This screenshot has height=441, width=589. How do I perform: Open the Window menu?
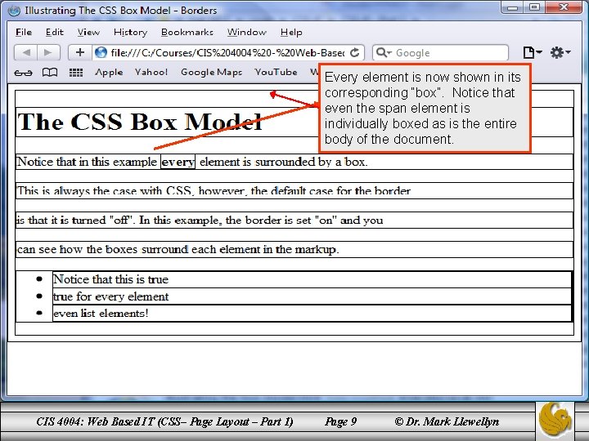[x=247, y=32]
